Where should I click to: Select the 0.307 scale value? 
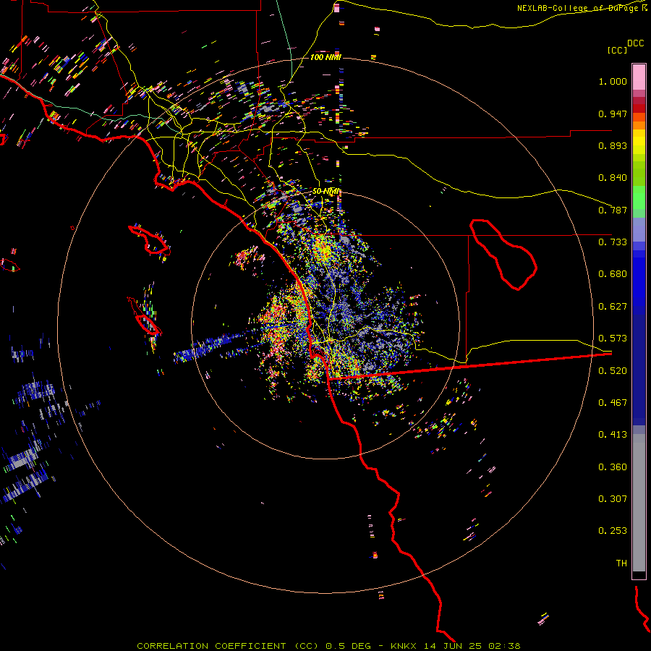pos(613,499)
